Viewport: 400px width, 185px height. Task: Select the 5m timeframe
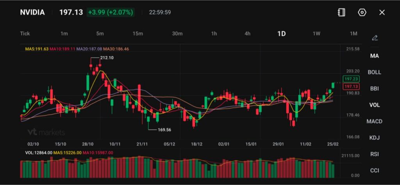coord(100,34)
